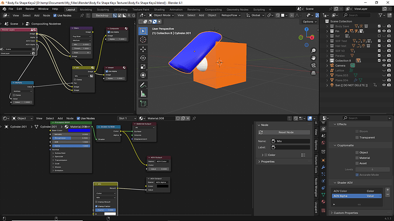This screenshot has height=221, width=394.
Task: Select the Rotate tool
Action: pyautogui.click(x=143, y=58)
